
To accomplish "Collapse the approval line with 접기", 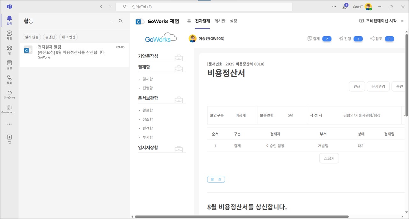I will click(329, 158).
